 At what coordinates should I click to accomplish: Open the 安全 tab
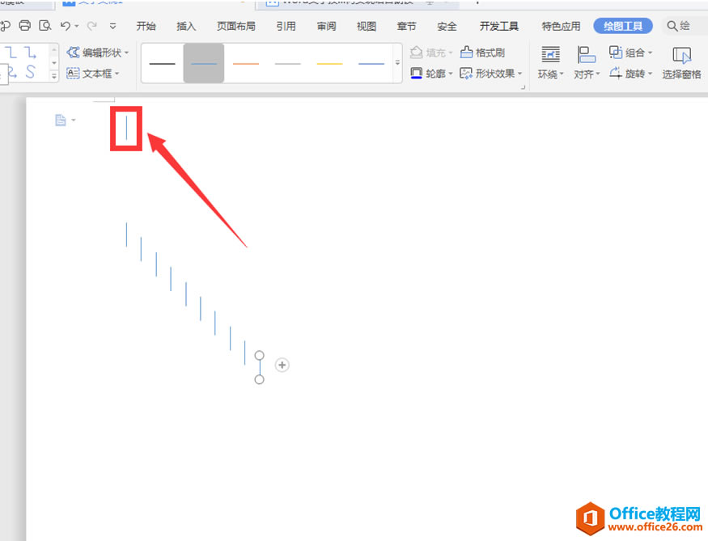447,26
